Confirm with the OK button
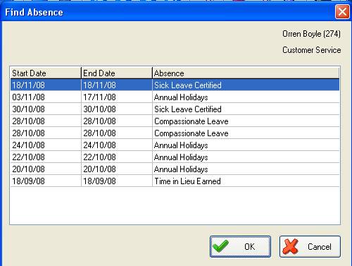Image resolution: width=352 pixels, height=266 pixels. pos(240,246)
